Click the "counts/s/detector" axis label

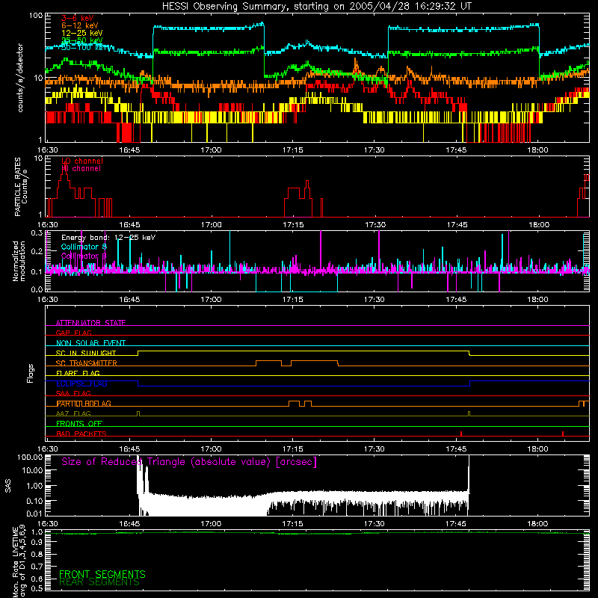tap(20, 78)
